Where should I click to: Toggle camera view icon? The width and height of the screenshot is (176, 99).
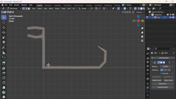pyautogui.click(x=142, y=37)
